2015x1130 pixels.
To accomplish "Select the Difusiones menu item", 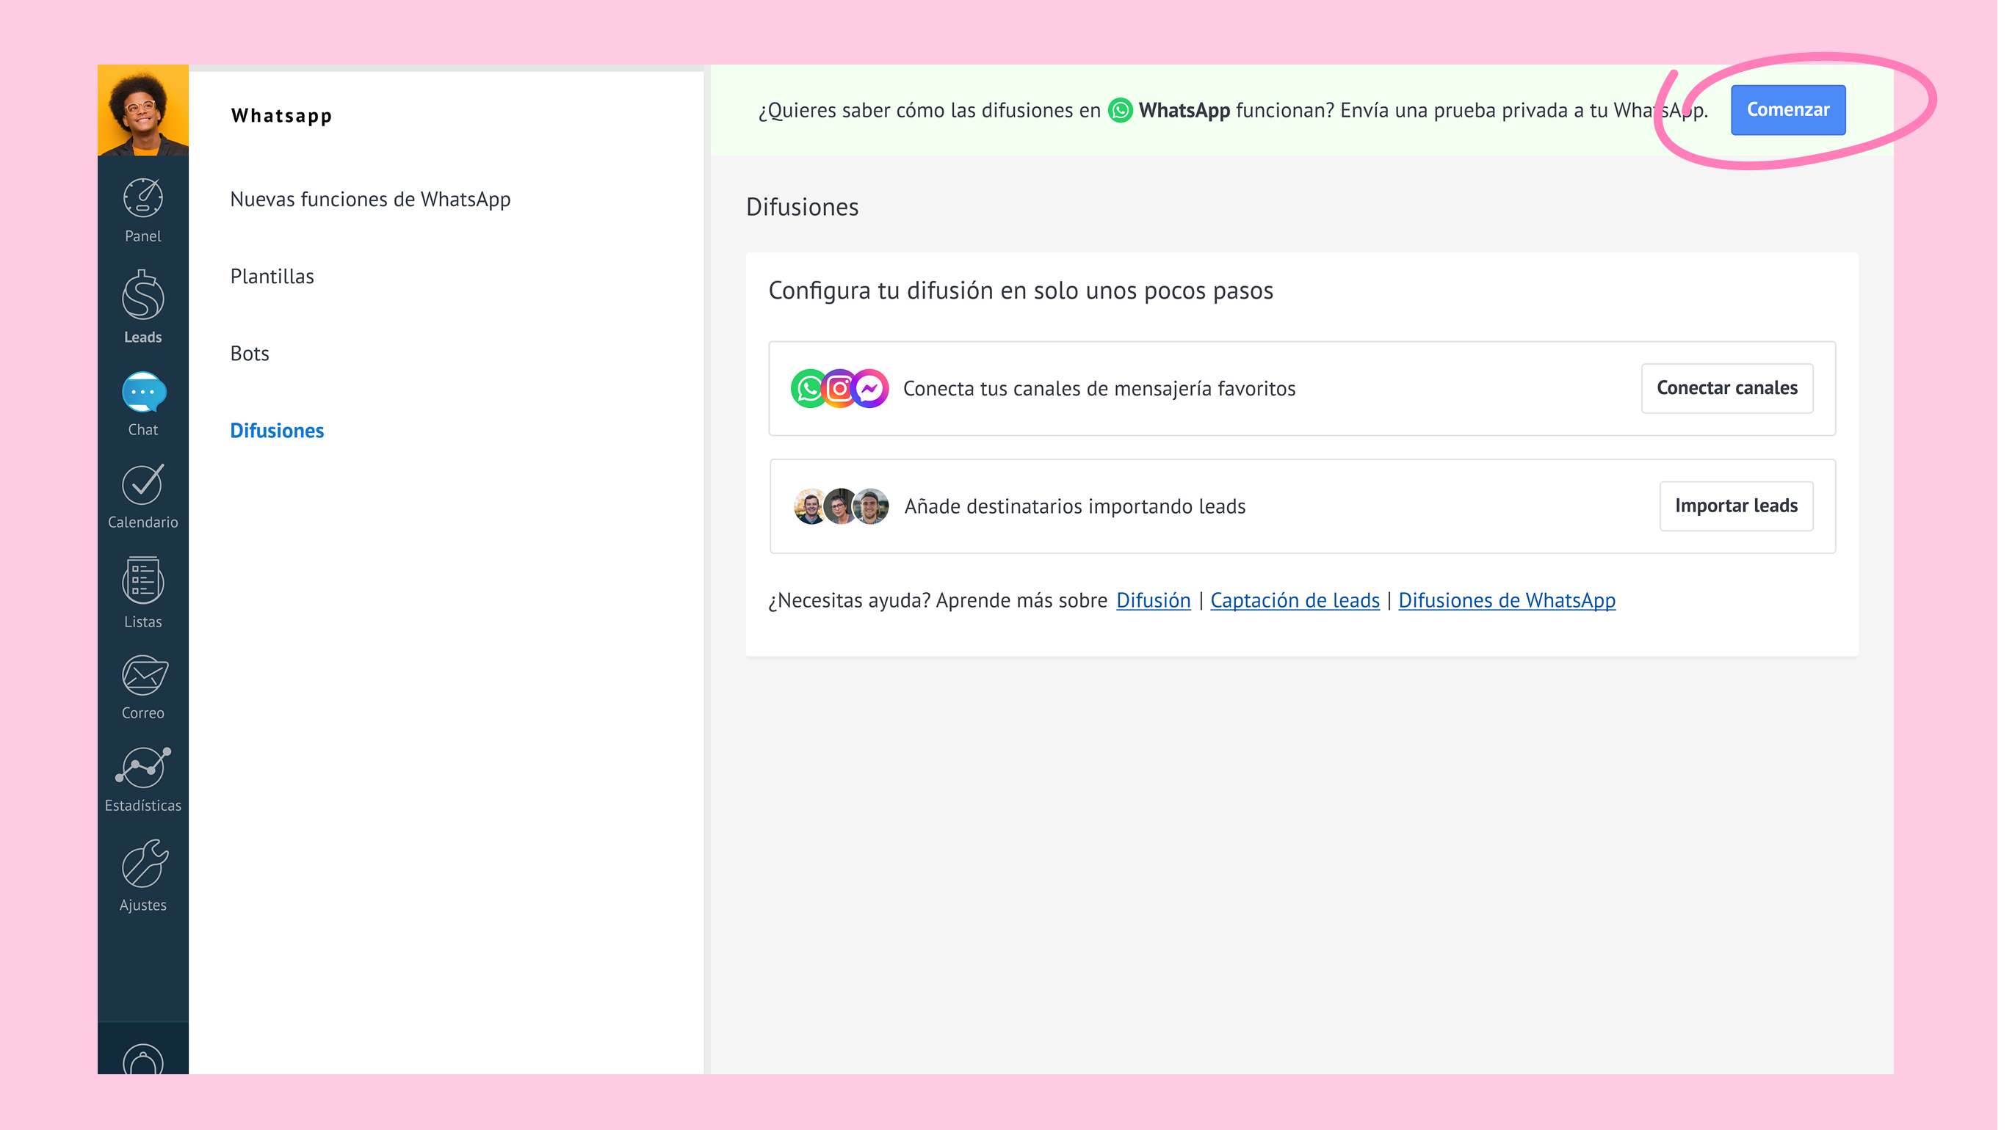I will click(276, 431).
